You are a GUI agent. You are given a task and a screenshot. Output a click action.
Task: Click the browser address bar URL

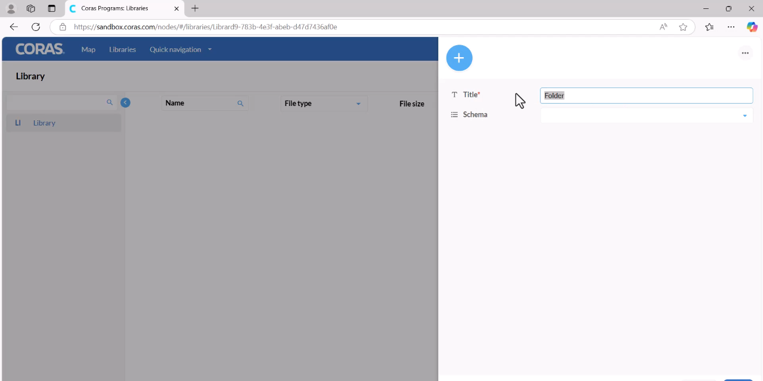pos(206,27)
